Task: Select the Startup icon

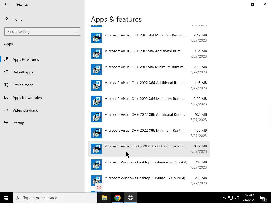Action: tap(6, 123)
